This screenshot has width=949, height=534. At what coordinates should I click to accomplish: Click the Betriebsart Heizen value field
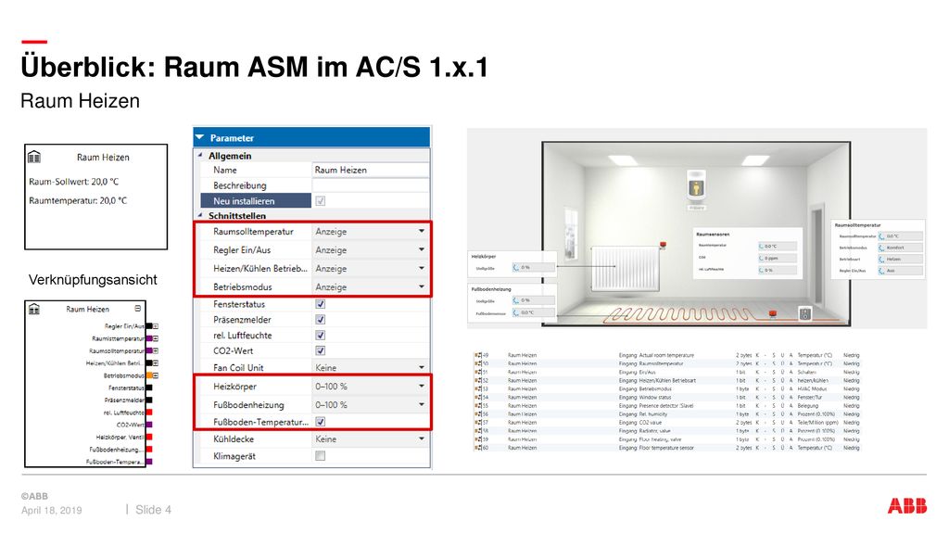(901, 260)
